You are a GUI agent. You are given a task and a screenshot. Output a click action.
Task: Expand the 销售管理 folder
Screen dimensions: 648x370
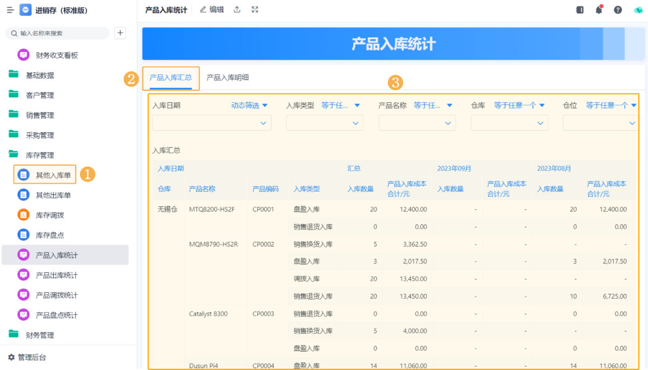39,115
